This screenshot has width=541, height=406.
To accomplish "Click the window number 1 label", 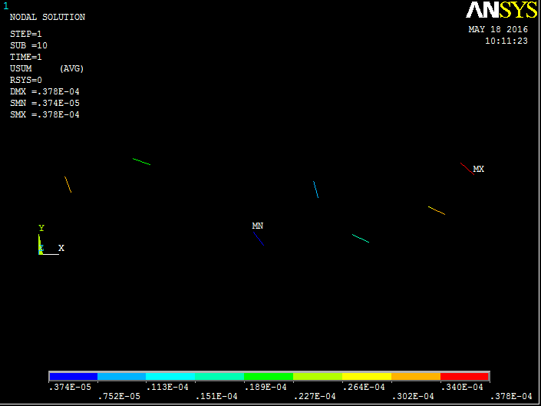I will pyautogui.click(x=6, y=6).
